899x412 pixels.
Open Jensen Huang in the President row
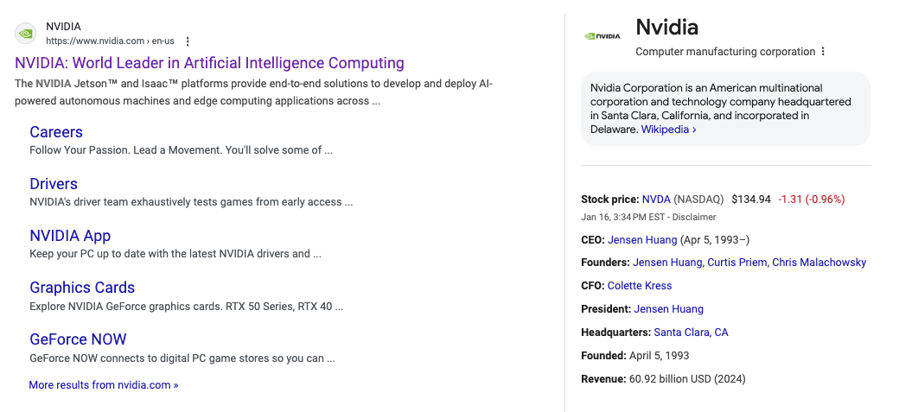coord(668,309)
